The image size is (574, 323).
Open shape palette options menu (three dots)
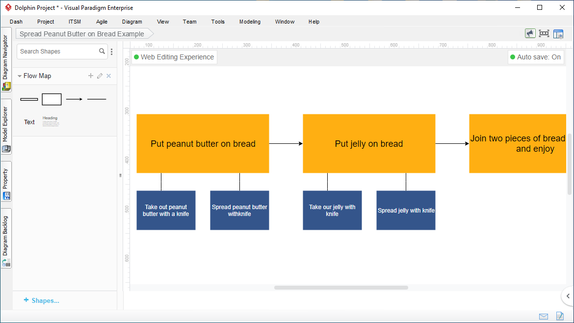[x=112, y=52]
